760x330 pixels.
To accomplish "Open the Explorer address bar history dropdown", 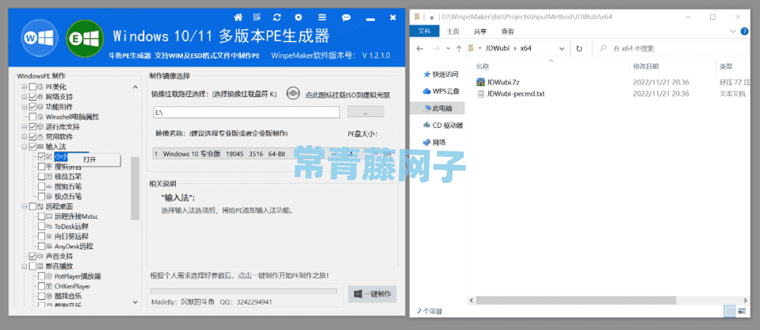I will coord(562,49).
